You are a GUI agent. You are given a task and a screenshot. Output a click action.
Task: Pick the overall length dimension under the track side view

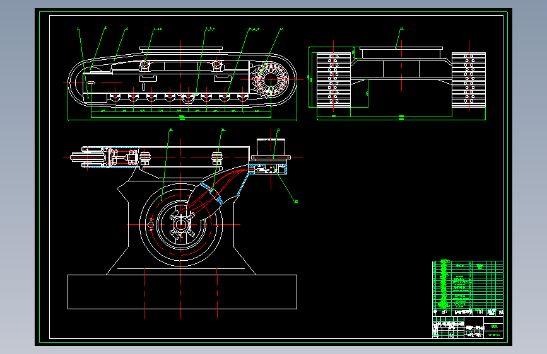coord(182,120)
